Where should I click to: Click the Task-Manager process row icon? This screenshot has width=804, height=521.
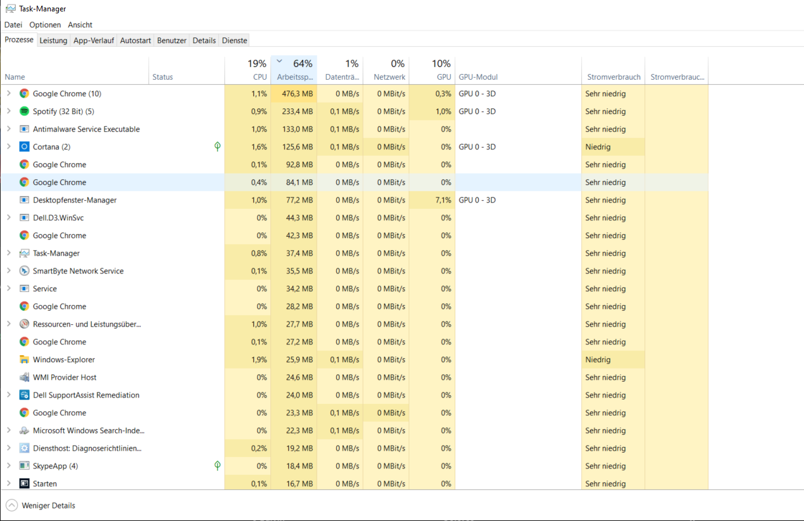pyautogui.click(x=24, y=253)
